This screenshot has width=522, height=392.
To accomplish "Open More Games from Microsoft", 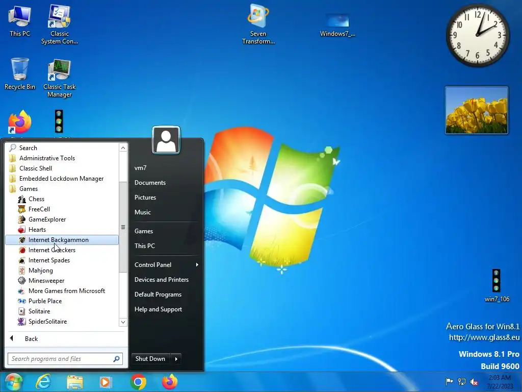I will (62, 291).
